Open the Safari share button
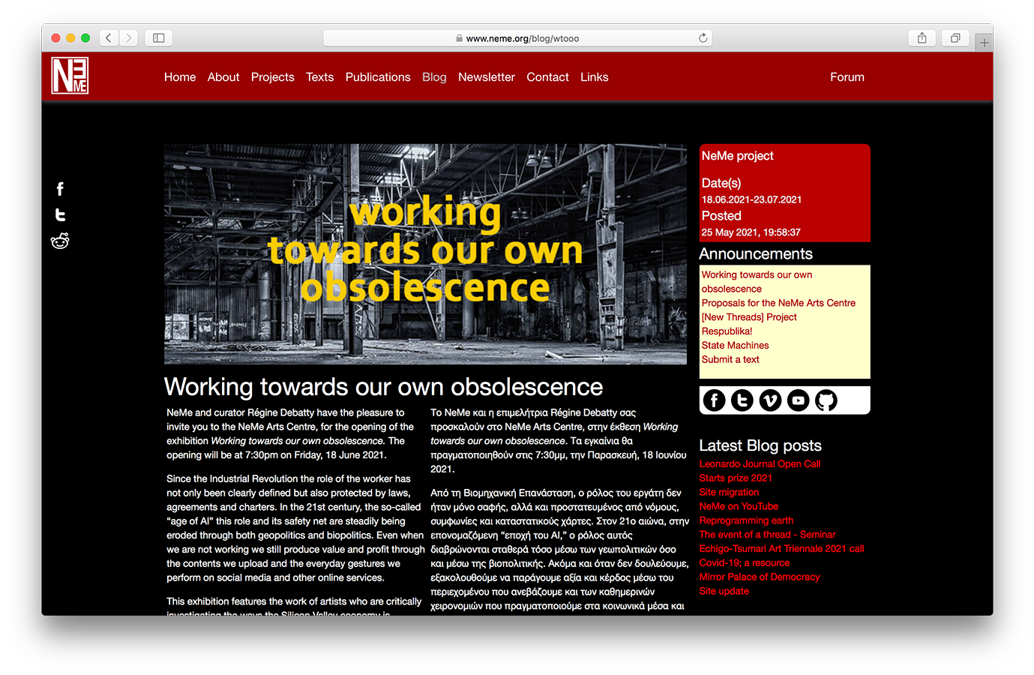 point(922,37)
